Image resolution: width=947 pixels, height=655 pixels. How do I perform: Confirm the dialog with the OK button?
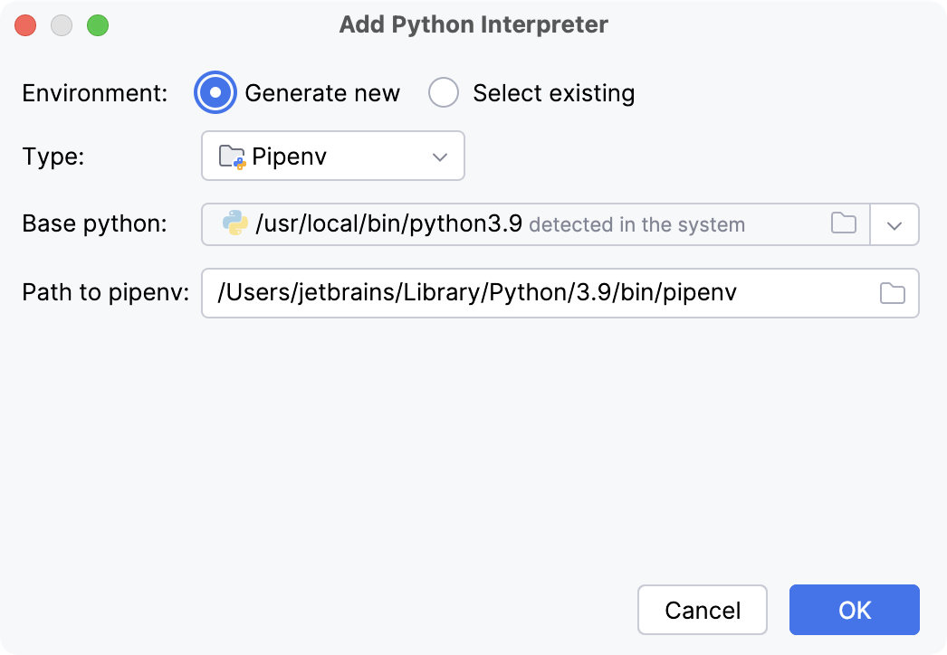(854, 610)
